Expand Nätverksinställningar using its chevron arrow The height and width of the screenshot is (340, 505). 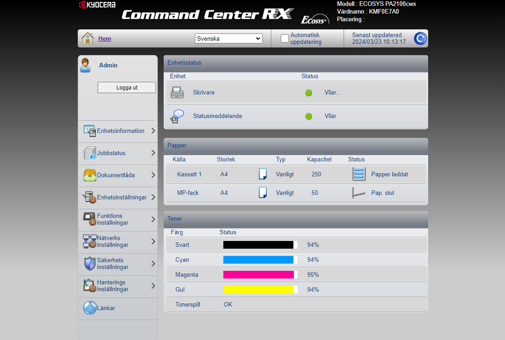153,242
